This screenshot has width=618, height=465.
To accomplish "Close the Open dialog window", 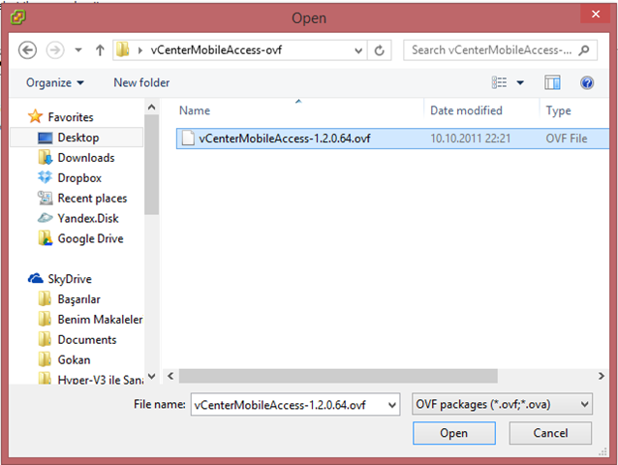I will click(596, 15).
